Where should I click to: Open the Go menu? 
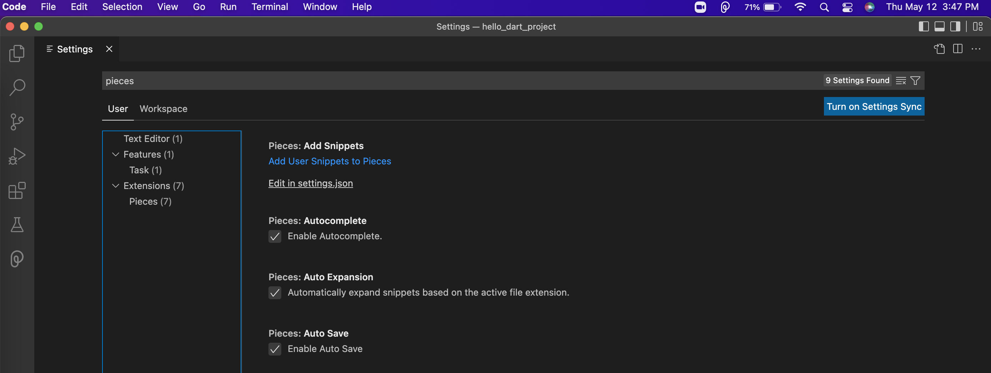coord(199,7)
